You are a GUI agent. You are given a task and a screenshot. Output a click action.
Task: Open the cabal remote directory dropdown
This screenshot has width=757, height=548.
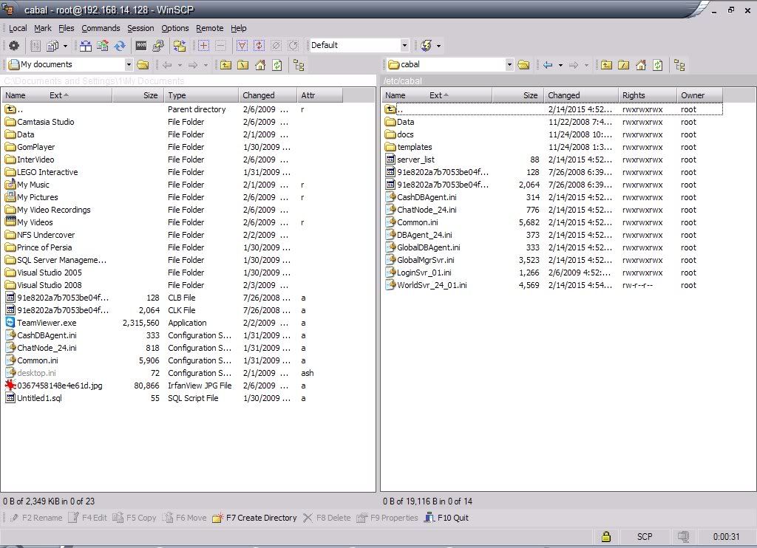(x=509, y=65)
